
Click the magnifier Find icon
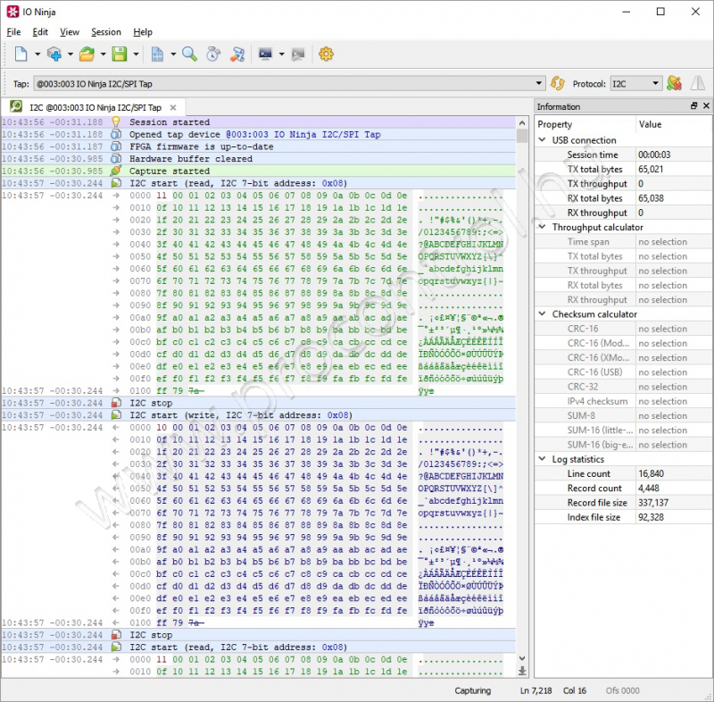click(x=189, y=54)
